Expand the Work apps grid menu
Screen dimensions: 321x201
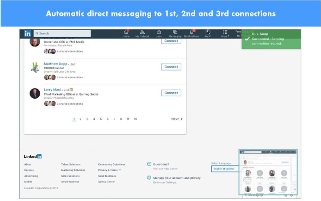click(x=225, y=34)
